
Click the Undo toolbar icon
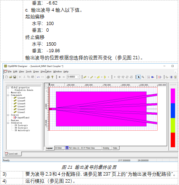pos(38,77)
